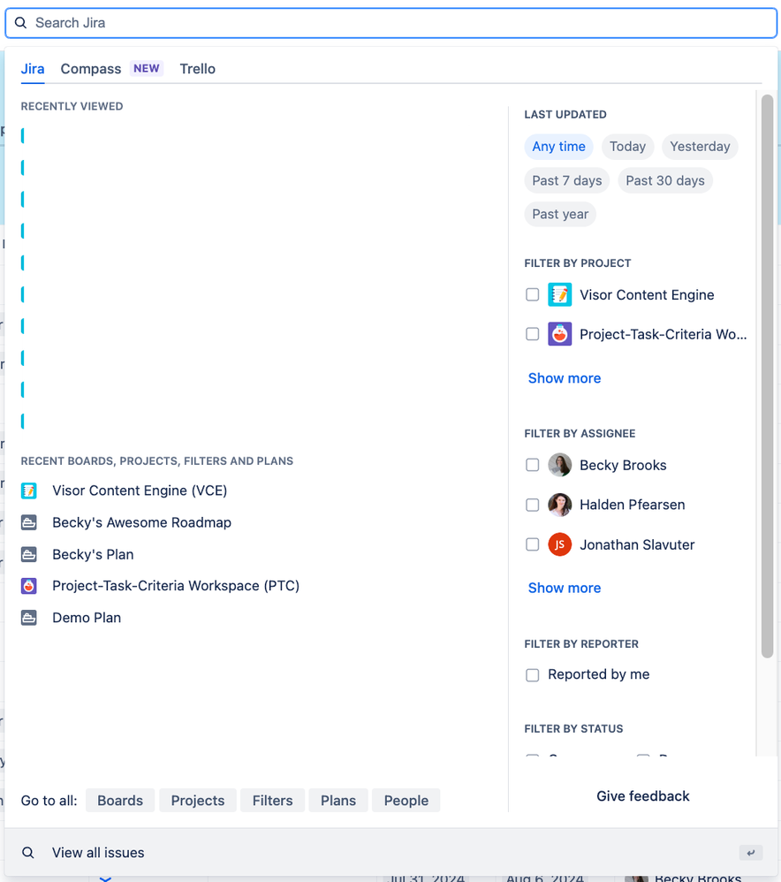Show more assignees in the filter list
This screenshot has width=781, height=882.
(564, 588)
